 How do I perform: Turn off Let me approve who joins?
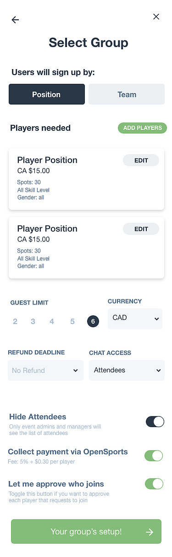pos(154,484)
